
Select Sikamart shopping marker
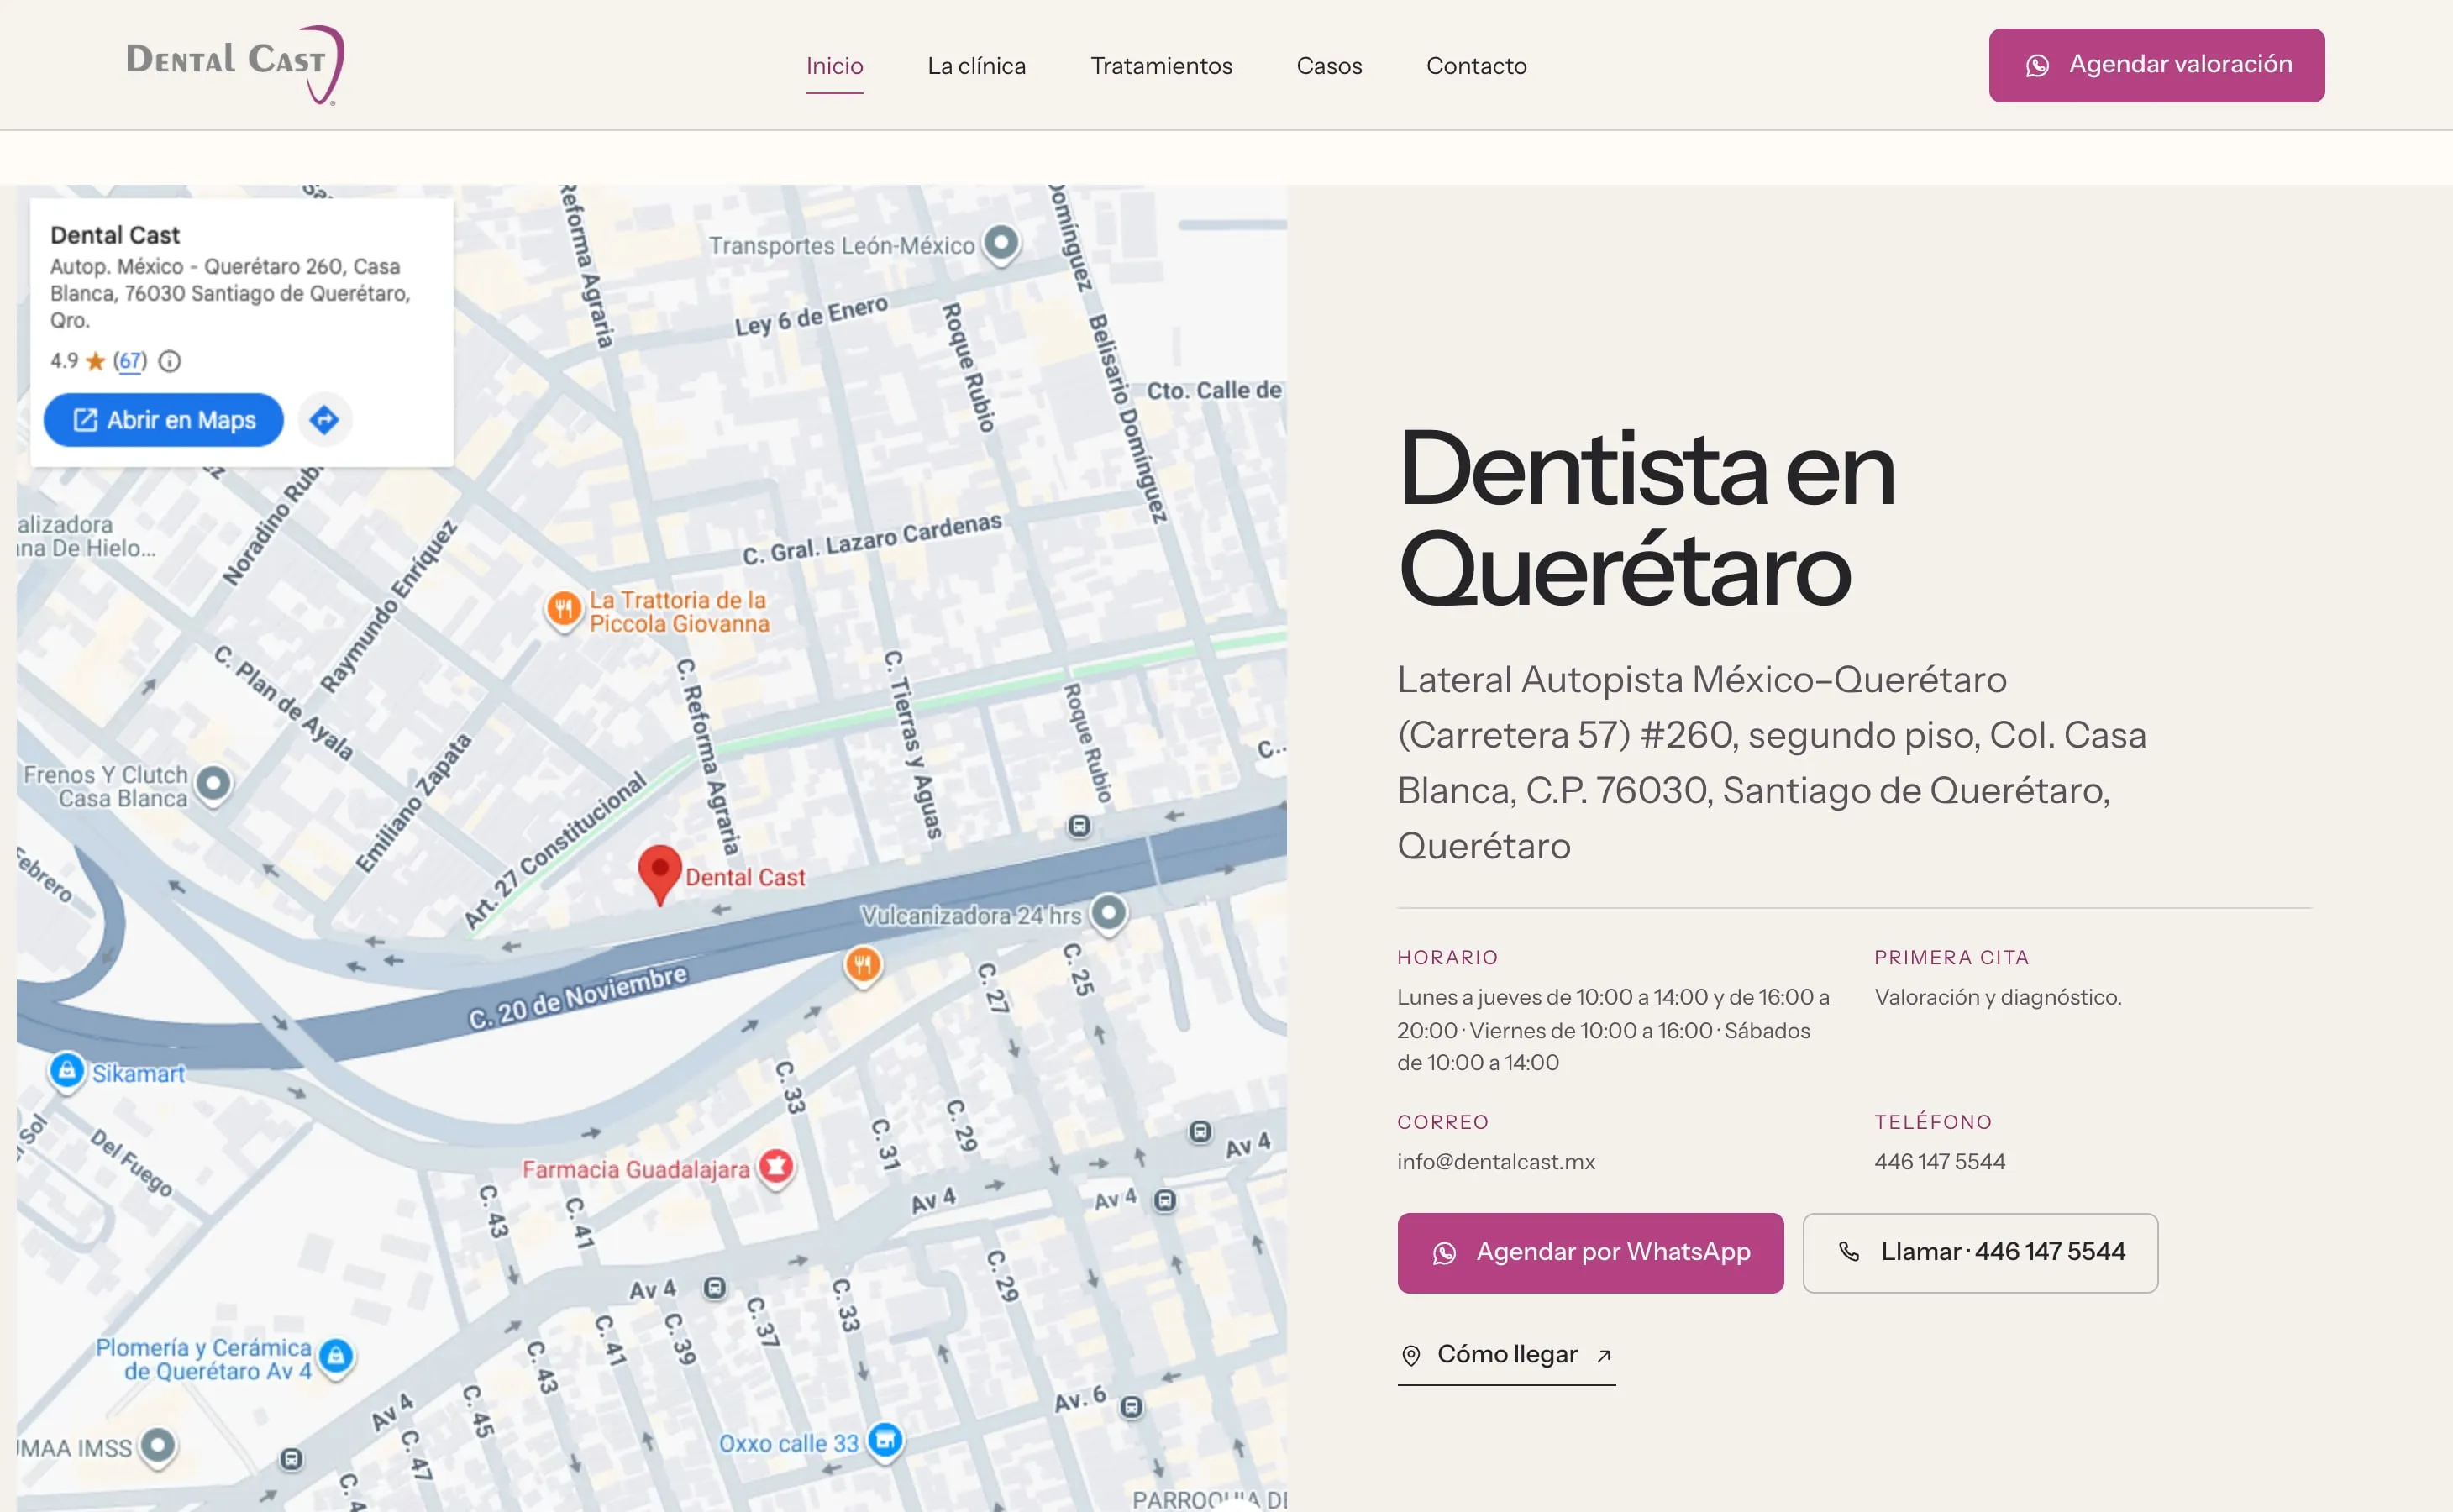tap(67, 1071)
